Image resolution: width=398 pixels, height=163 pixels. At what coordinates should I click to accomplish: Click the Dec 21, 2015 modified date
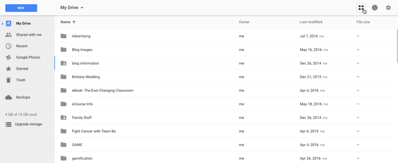point(311,77)
